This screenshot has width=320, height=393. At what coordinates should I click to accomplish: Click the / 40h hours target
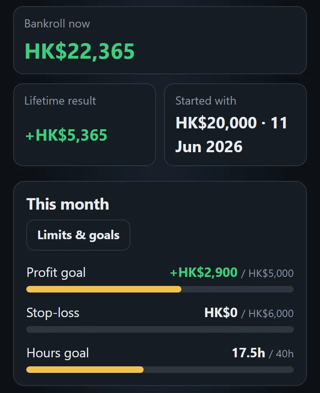pos(281,354)
